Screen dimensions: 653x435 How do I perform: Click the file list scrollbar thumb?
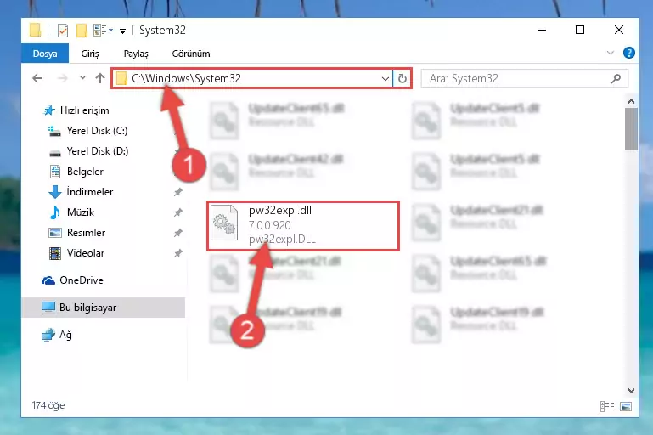631,129
